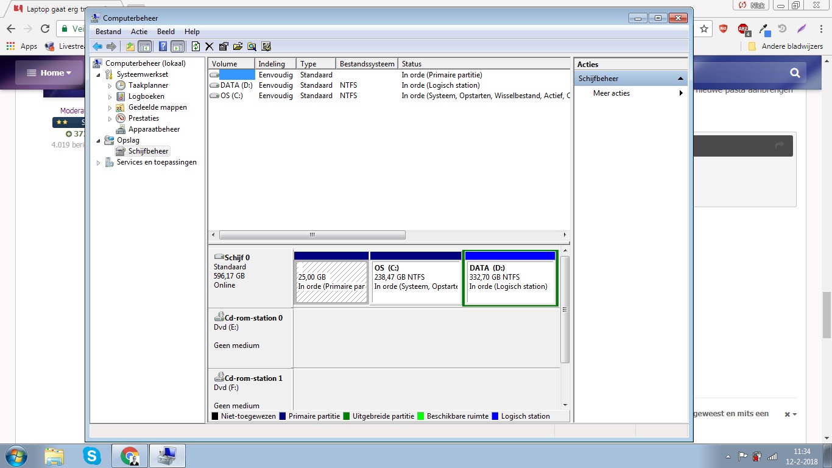Collapse the Systeemwerkset tree node
Image resolution: width=832 pixels, height=468 pixels.
click(x=99, y=74)
